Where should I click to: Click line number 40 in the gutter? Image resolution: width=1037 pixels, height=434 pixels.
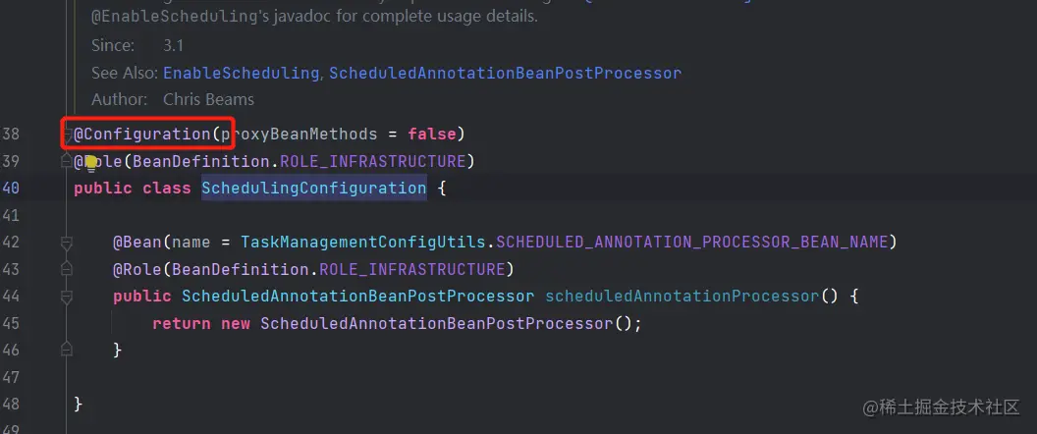click(11, 189)
